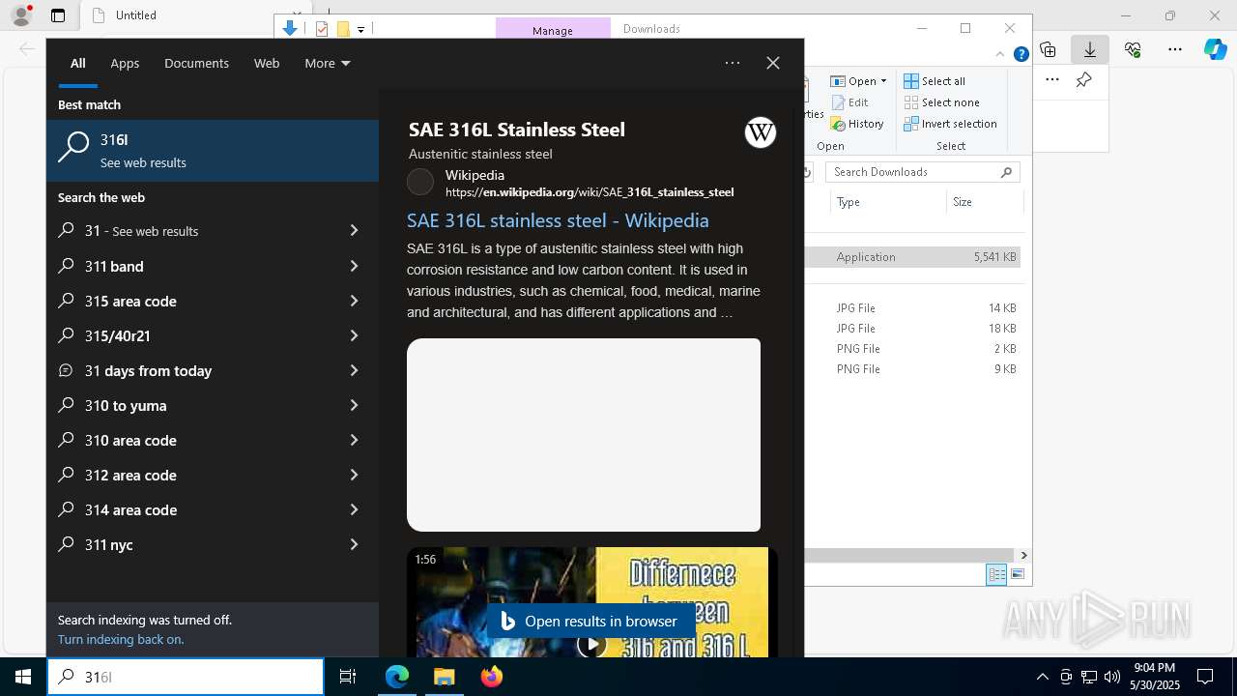Click 'Invert selection' in Explorer ribbon
Viewport: 1237px width, 696px height.
point(951,124)
